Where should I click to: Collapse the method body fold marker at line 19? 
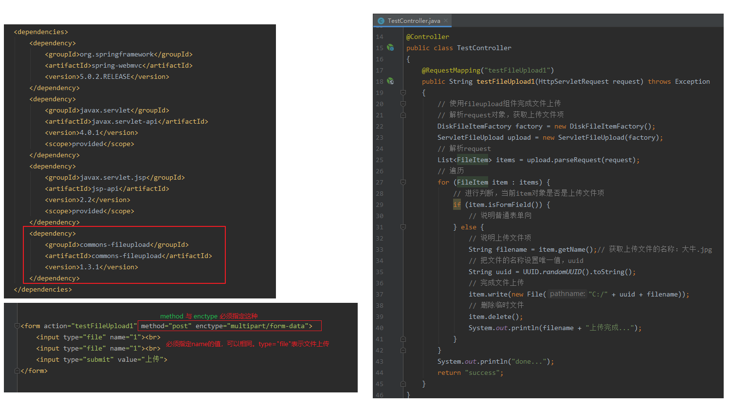[x=403, y=93]
